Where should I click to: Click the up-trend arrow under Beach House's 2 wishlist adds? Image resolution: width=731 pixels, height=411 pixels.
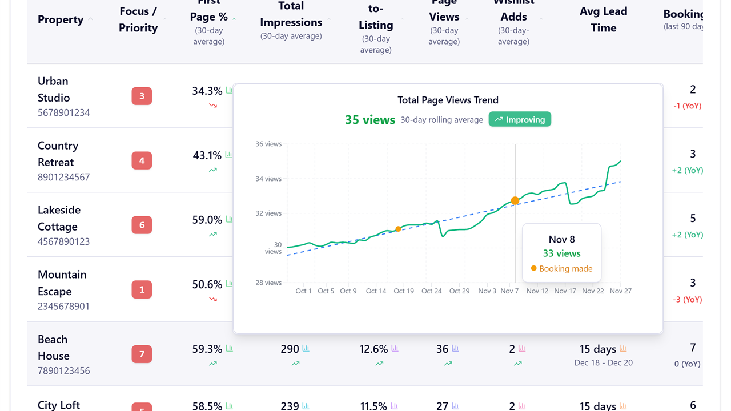[x=517, y=364]
